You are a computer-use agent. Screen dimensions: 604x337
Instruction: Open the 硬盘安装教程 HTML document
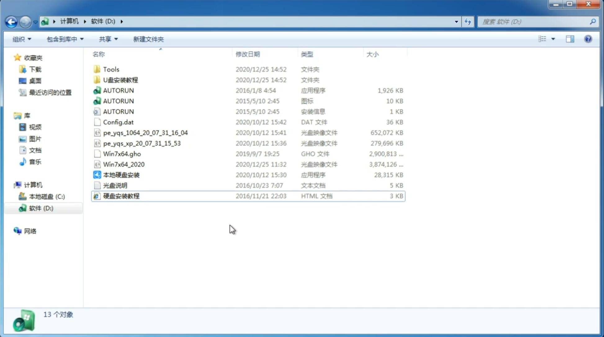[x=121, y=196]
